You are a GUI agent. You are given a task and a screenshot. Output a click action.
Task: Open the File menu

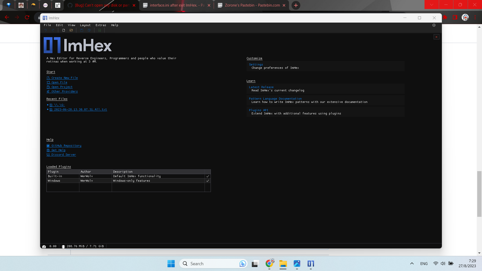pyautogui.click(x=47, y=25)
